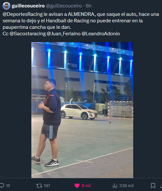Click the 8 mil likes count
Viewport: 162px width, 191px height.
(x=86, y=186)
